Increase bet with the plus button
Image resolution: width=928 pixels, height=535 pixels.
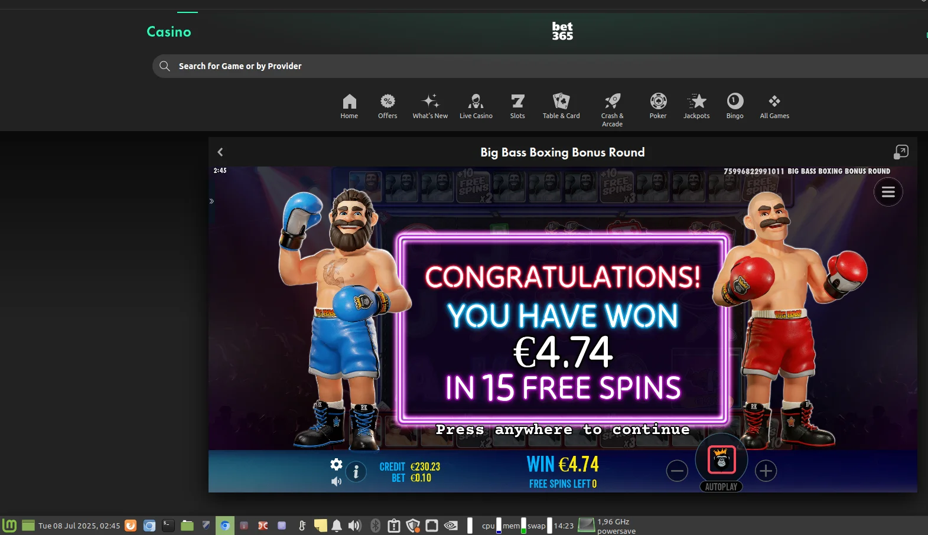click(x=766, y=471)
